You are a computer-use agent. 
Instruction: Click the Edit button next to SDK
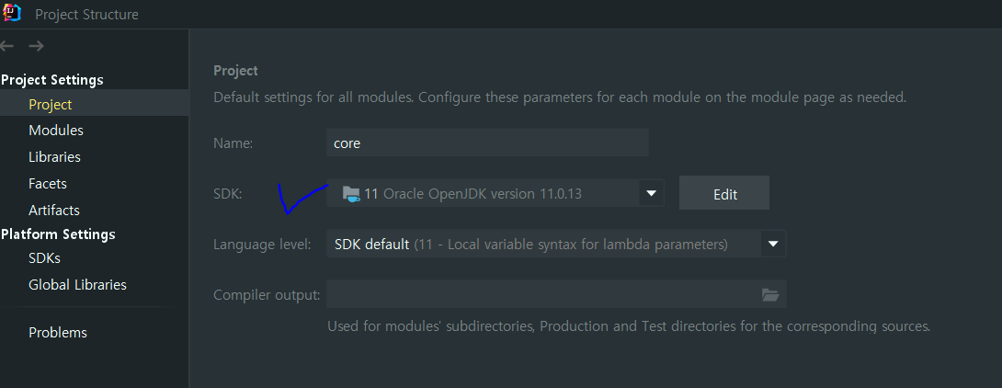pyautogui.click(x=724, y=194)
